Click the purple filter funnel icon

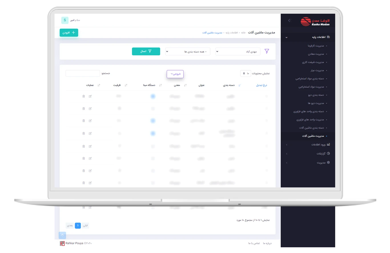pyautogui.click(x=267, y=51)
